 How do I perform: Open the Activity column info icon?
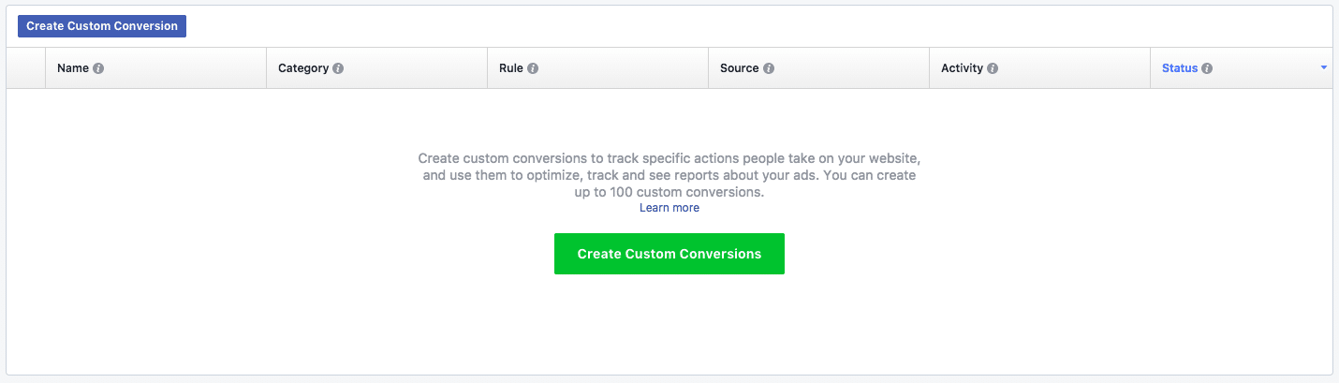coord(993,68)
